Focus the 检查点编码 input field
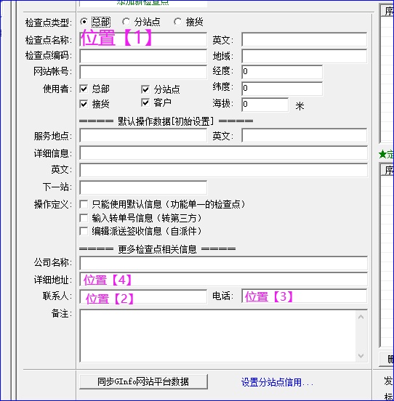The width and height of the screenshot is (394, 401). 143,56
